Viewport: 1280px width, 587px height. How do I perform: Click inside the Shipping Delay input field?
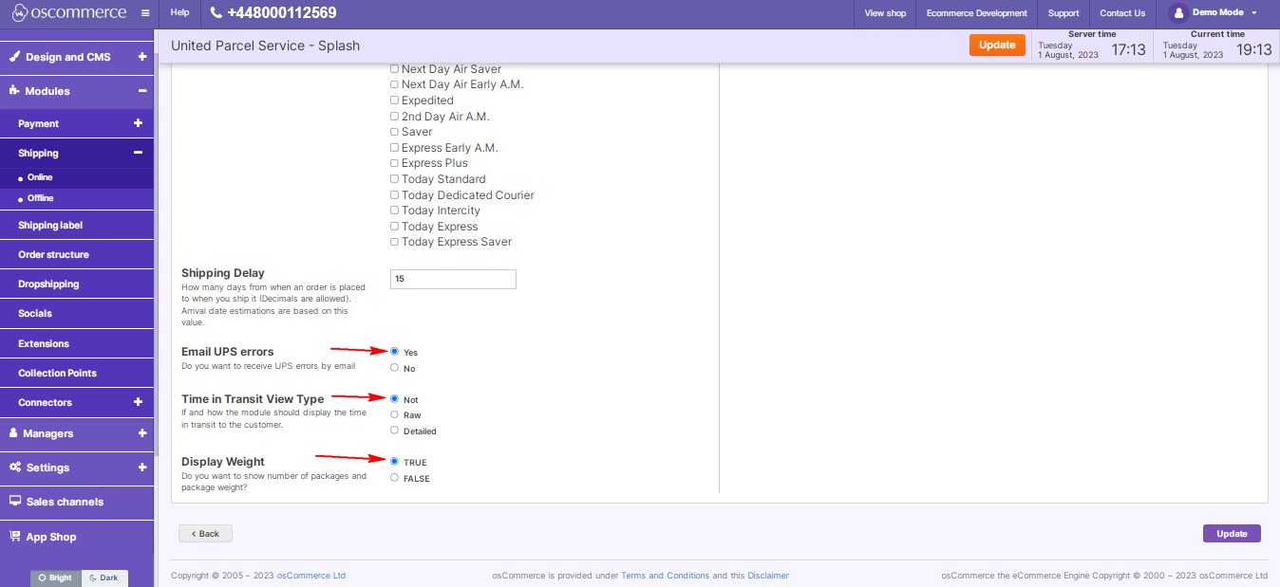[x=453, y=279]
